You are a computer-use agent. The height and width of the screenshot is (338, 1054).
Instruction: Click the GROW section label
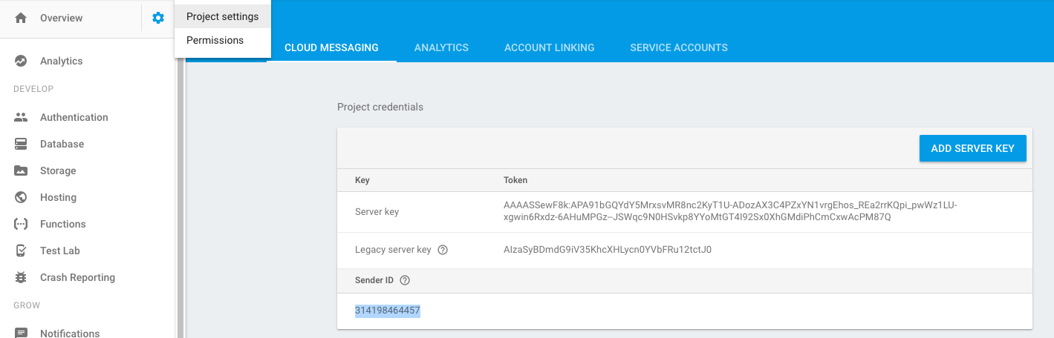point(27,305)
